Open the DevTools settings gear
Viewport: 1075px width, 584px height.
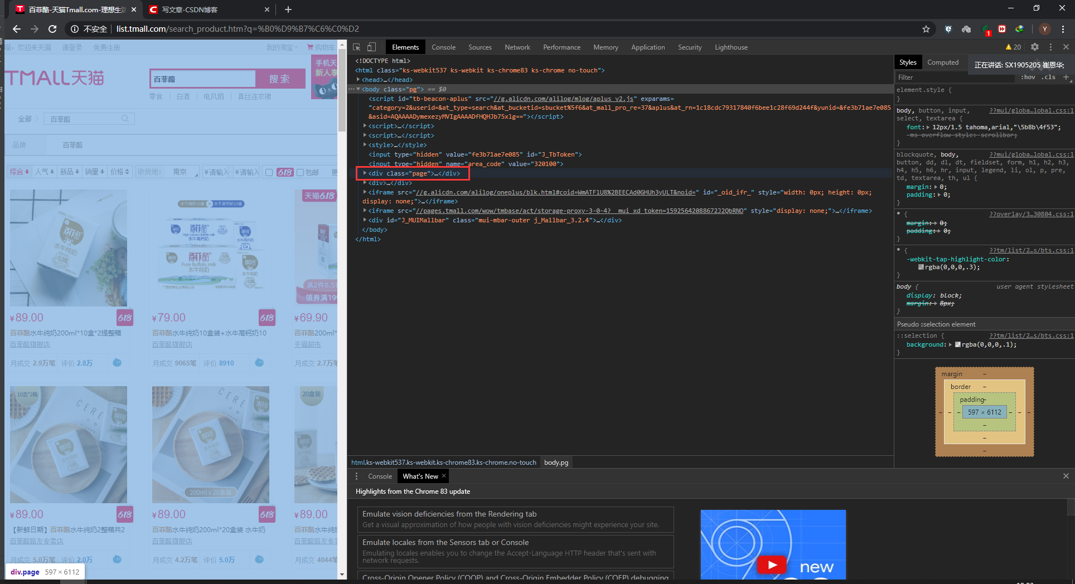tap(1035, 47)
